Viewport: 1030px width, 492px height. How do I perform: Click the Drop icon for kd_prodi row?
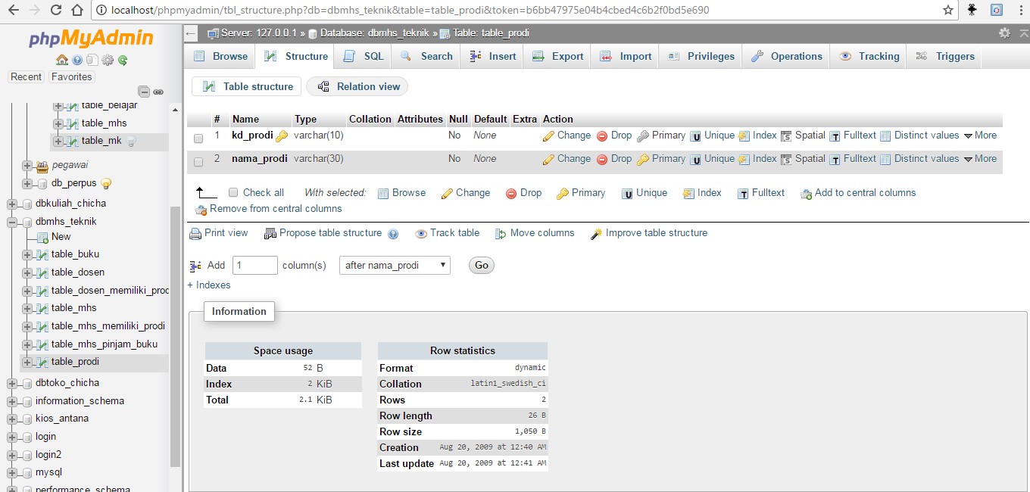[x=602, y=136]
